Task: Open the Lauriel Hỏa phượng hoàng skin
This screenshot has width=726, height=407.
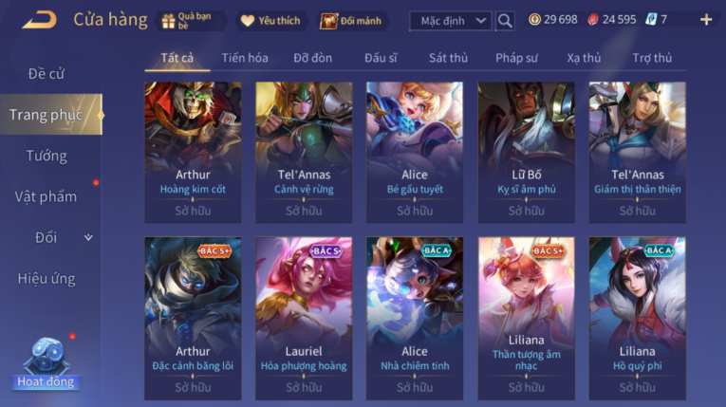Action: (x=304, y=318)
